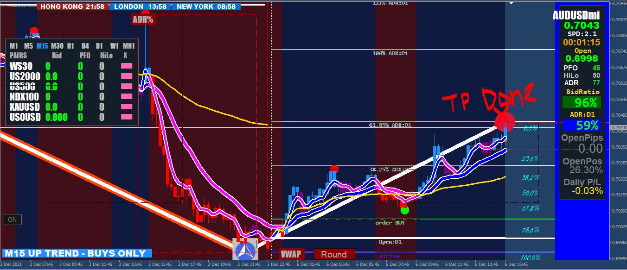Click the current price 0.7043

click(x=582, y=25)
